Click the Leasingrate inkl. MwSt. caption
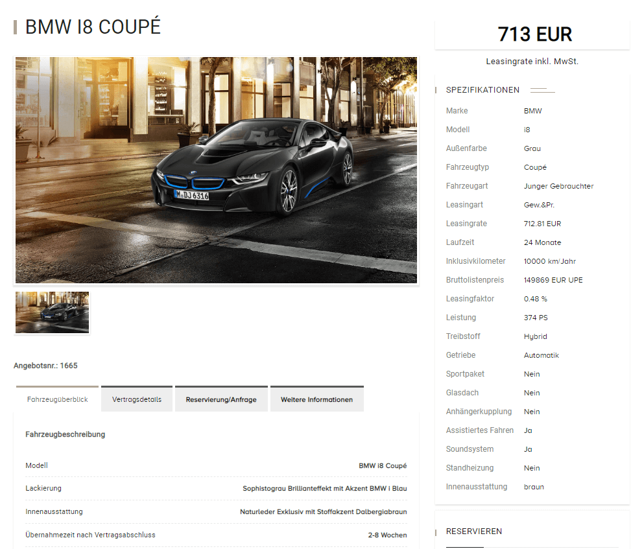The height and width of the screenshot is (549, 631). (532, 62)
